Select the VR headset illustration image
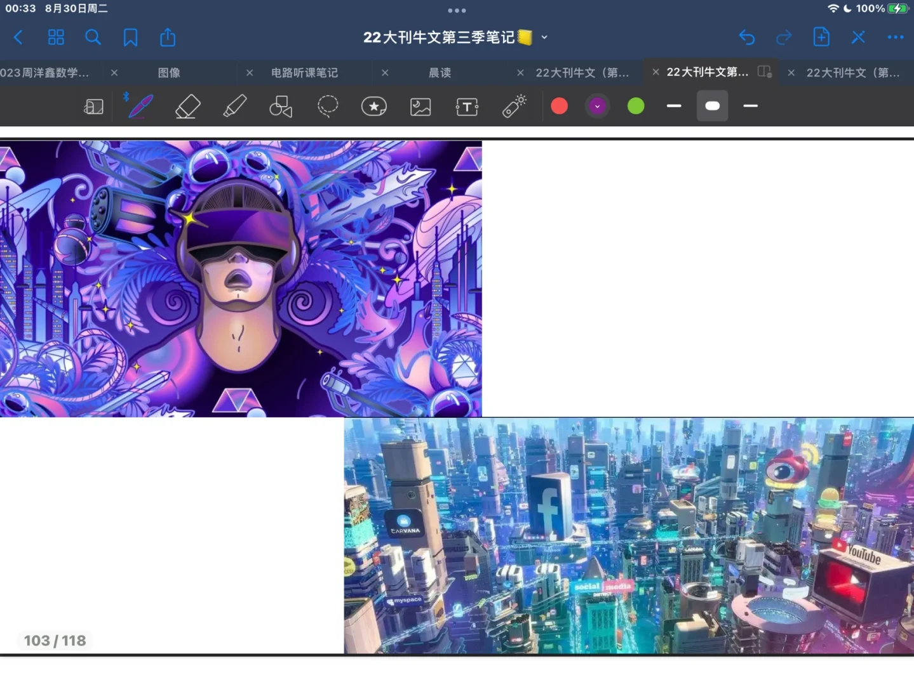The image size is (914, 685). [x=241, y=279]
